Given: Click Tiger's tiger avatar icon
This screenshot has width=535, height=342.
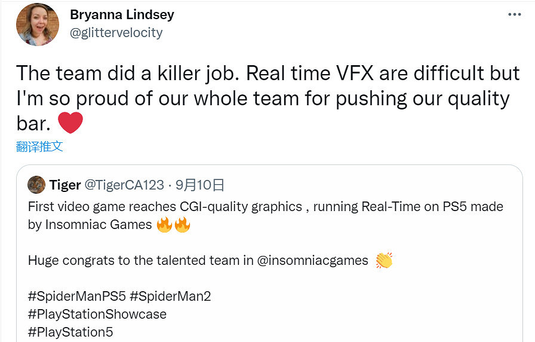Looking at the screenshot, I should coord(36,185).
